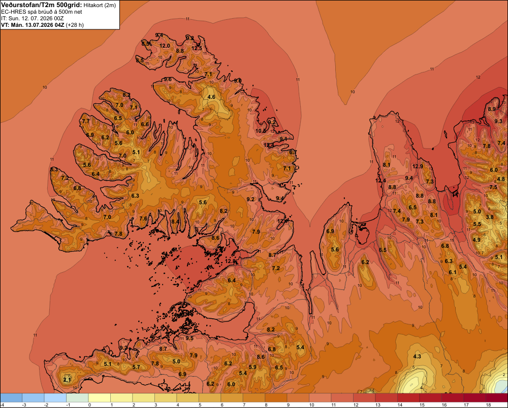The width and height of the screenshot is (508, 408).
Task: Click the pale green legend swatch between -1 and 0
Action: click(77, 398)
